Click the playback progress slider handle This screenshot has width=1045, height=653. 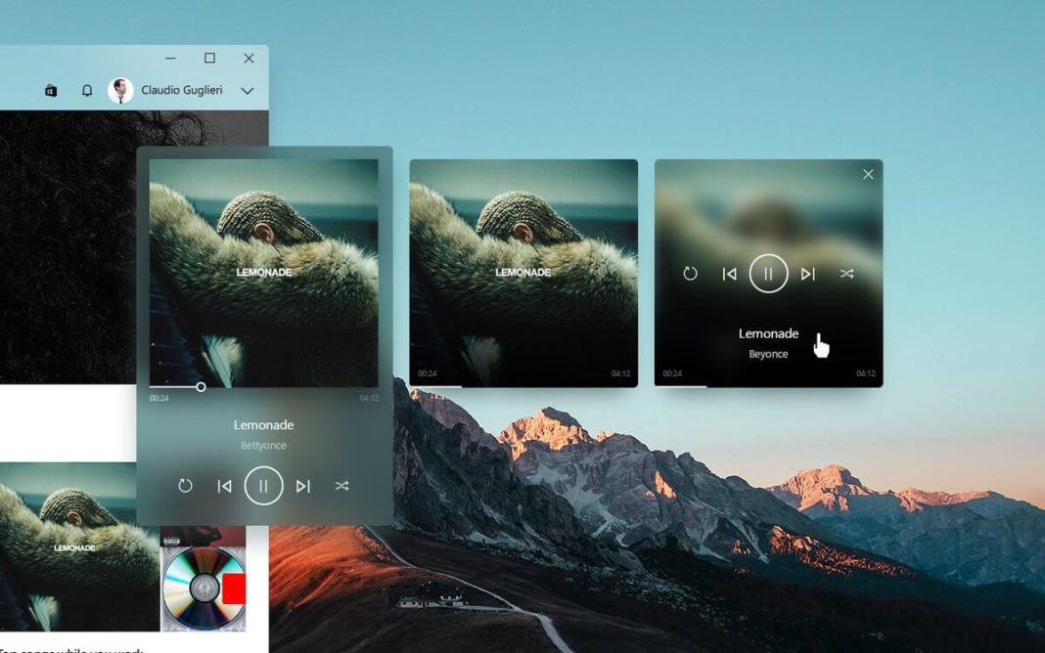coord(200,387)
